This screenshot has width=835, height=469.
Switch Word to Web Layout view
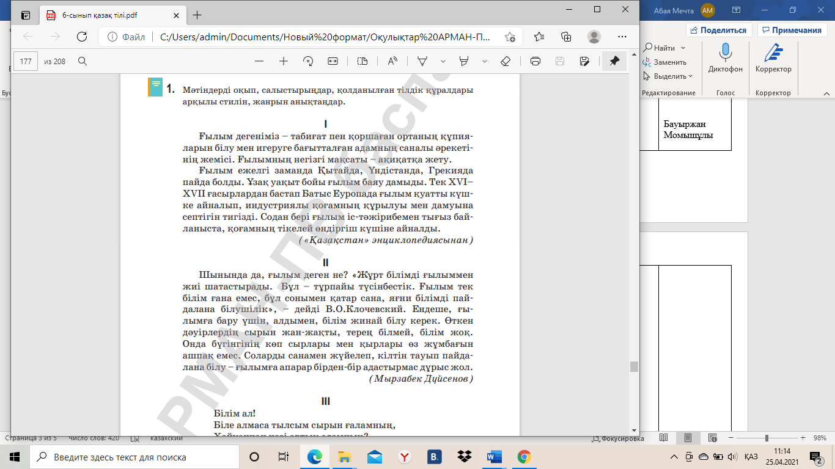coord(712,438)
